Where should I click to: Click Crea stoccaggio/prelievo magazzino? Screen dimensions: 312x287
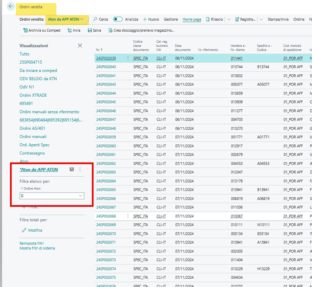[141, 30]
